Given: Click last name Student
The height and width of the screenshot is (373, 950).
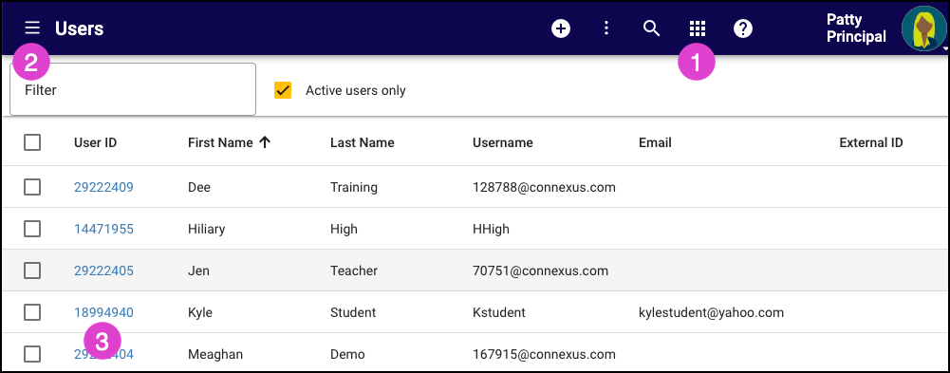Looking at the screenshot, I should point(353,312).
